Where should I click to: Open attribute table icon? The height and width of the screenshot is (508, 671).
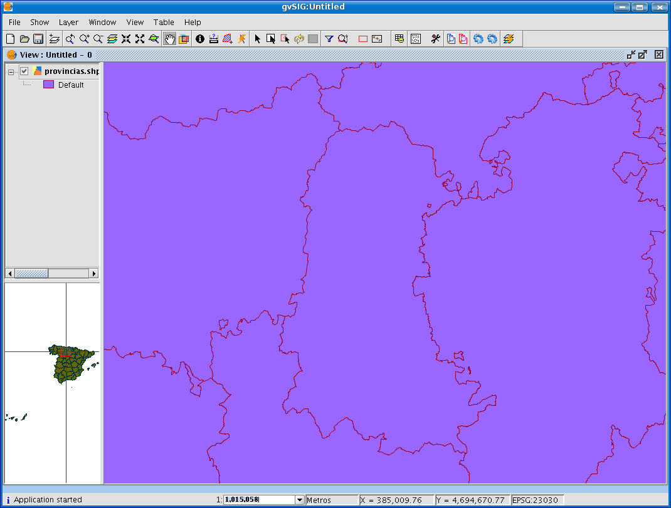coord(399,39)
